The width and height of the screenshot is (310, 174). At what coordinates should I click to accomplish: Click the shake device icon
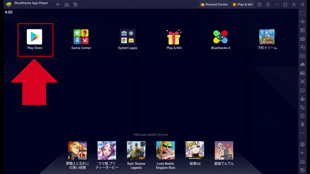tap(303, 116)
